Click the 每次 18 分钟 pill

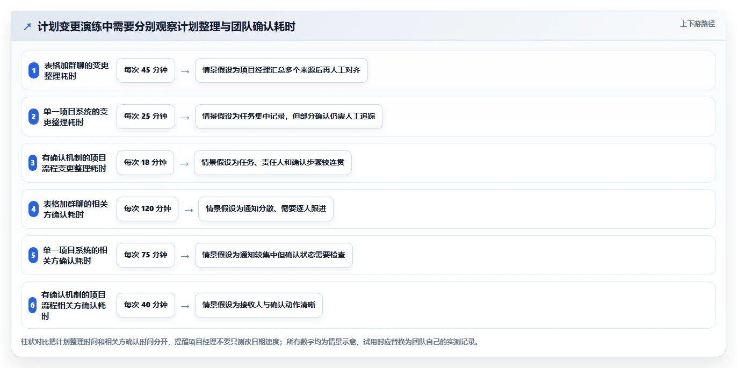145,163
